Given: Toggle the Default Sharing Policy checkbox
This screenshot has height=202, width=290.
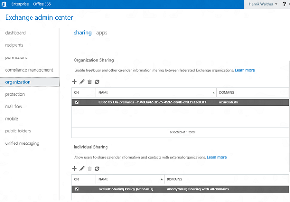Looking at the screenshot, I should 77,189.
